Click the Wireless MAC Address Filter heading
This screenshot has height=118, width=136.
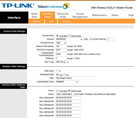(x=13, y=86)
